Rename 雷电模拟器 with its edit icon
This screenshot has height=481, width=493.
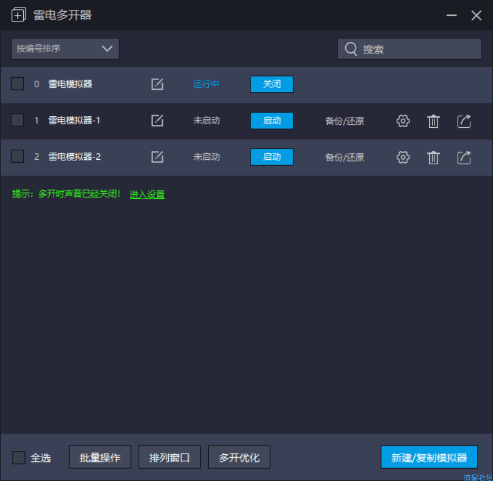(x=157, y=84)
